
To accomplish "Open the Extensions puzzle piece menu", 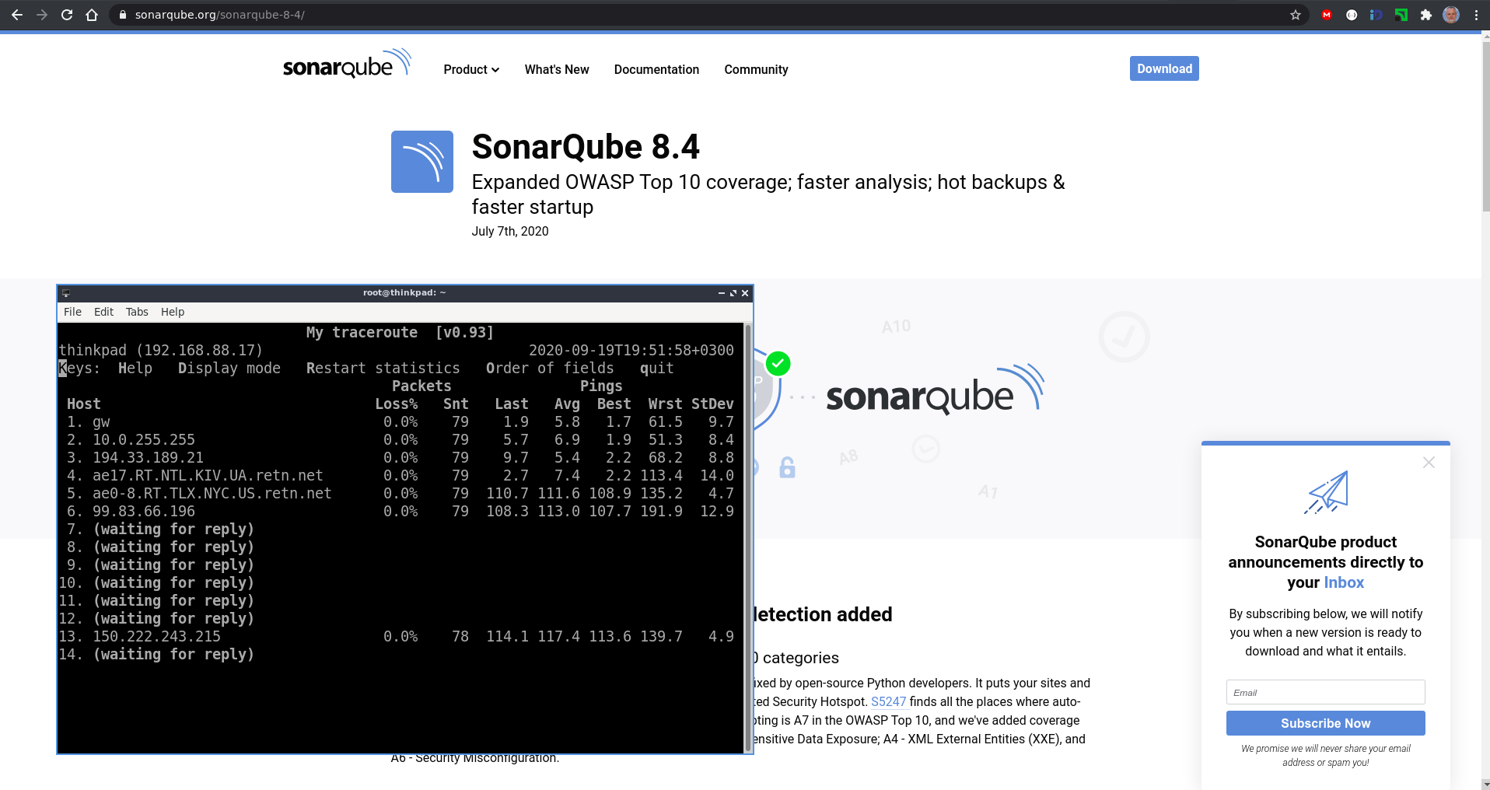I will point(1426,15).
